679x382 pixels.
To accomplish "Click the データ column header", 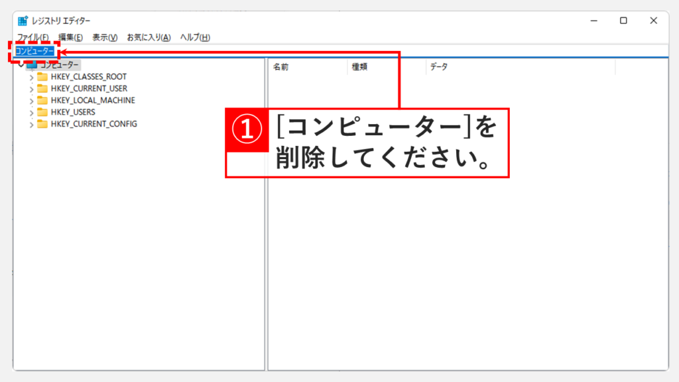I will [521, 67].
